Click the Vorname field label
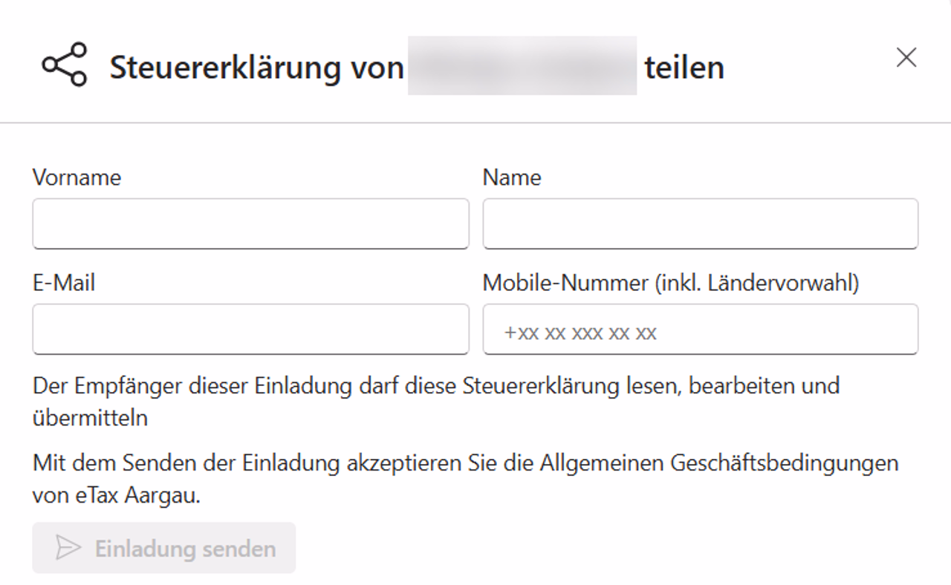The image size is (951, 585). (x=77, y=177)
